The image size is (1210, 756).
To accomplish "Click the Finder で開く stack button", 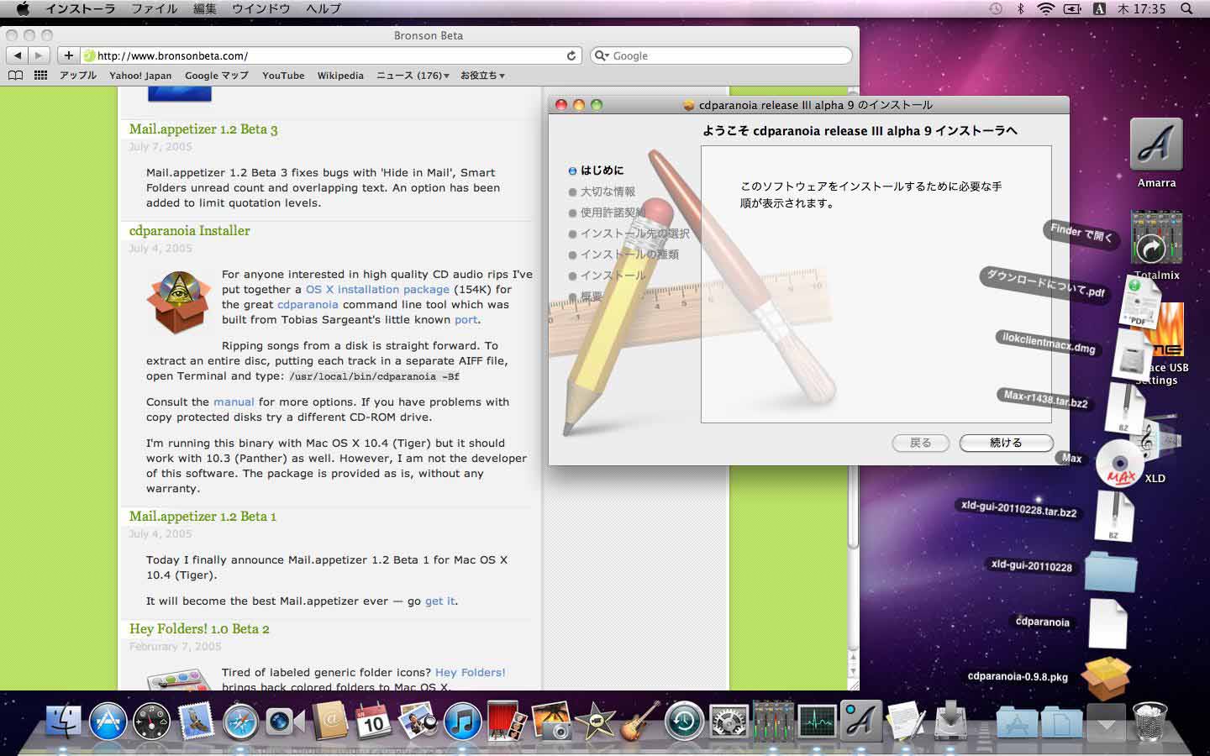I will (1081, 233).
